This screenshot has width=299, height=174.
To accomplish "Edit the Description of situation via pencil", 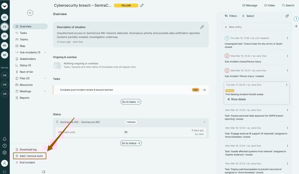I will [202, 27].
